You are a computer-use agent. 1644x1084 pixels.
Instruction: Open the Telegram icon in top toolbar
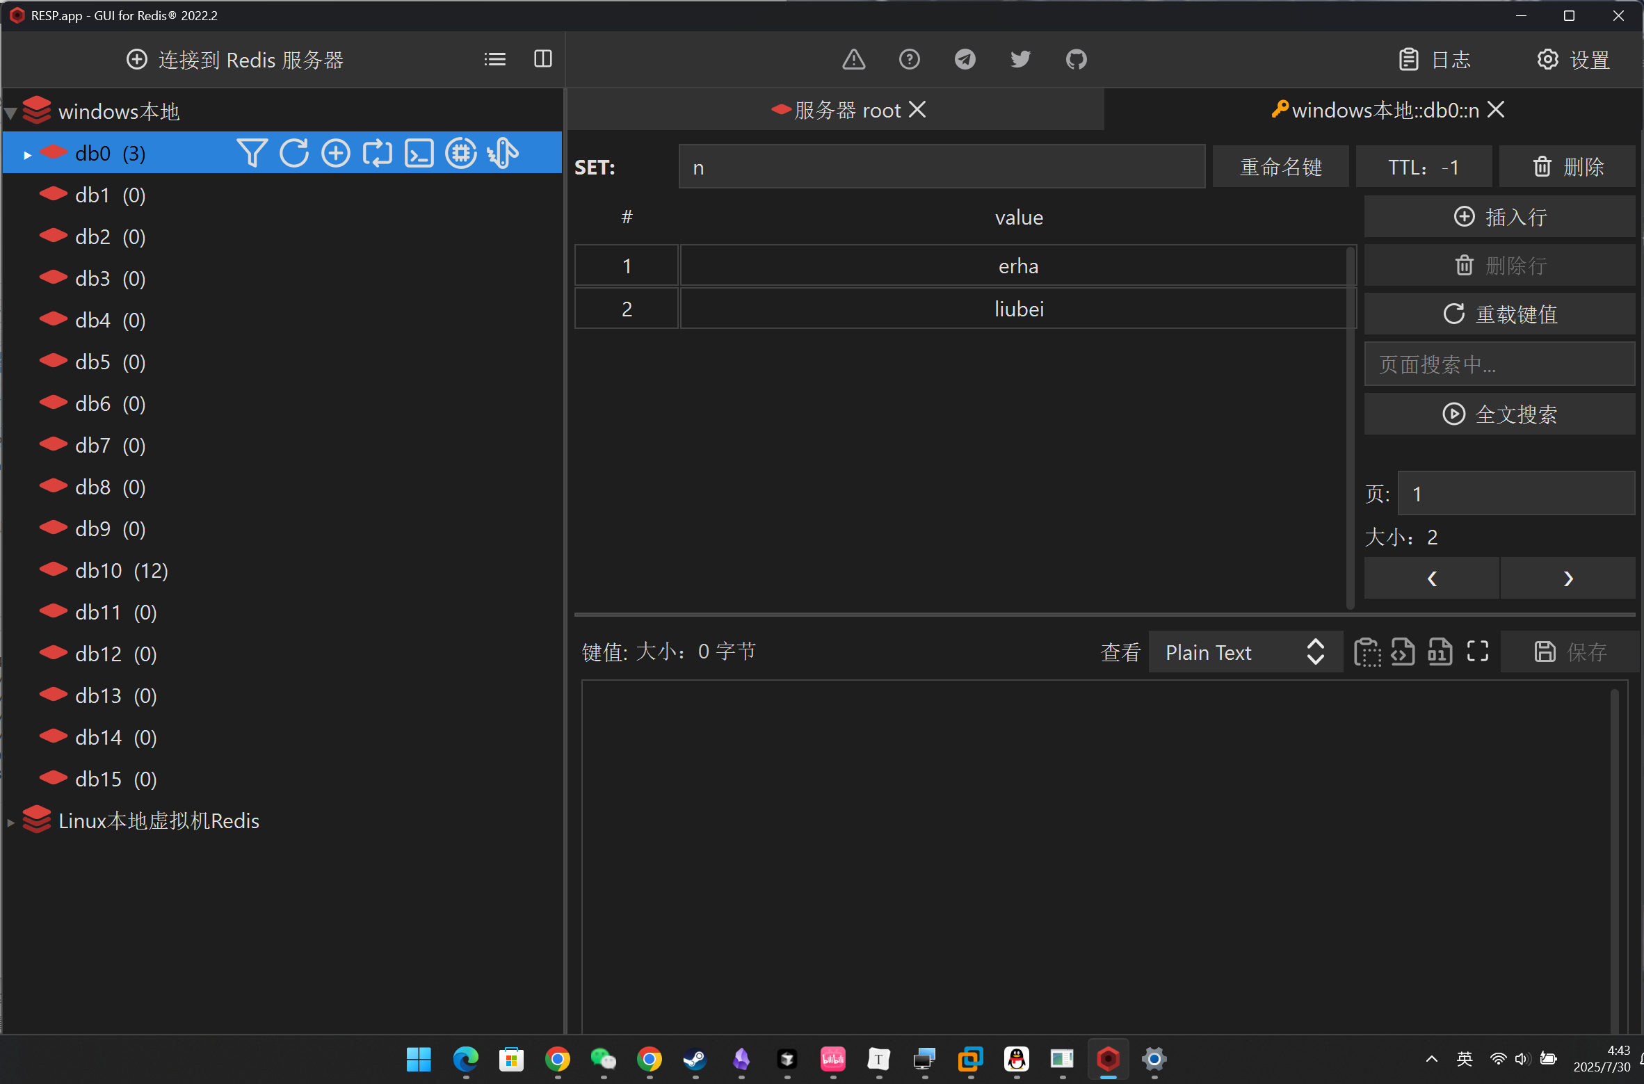tap(965, 60)
